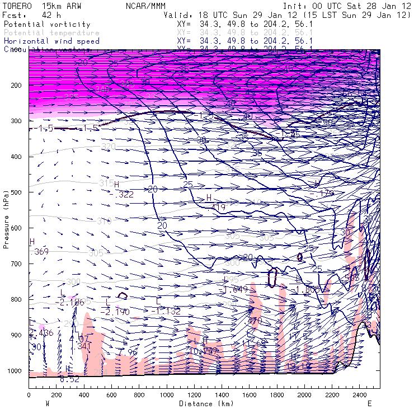Click the '2.436' value near left edge
The width and height of the screenshot is (414, 414).
(41, 333)
